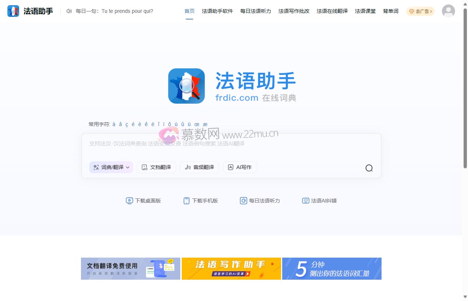The width and height of the screenshot is (468, 301).
Task: Click the 每日法语听力 headphone shortcut icon
Action: [244, 201]
